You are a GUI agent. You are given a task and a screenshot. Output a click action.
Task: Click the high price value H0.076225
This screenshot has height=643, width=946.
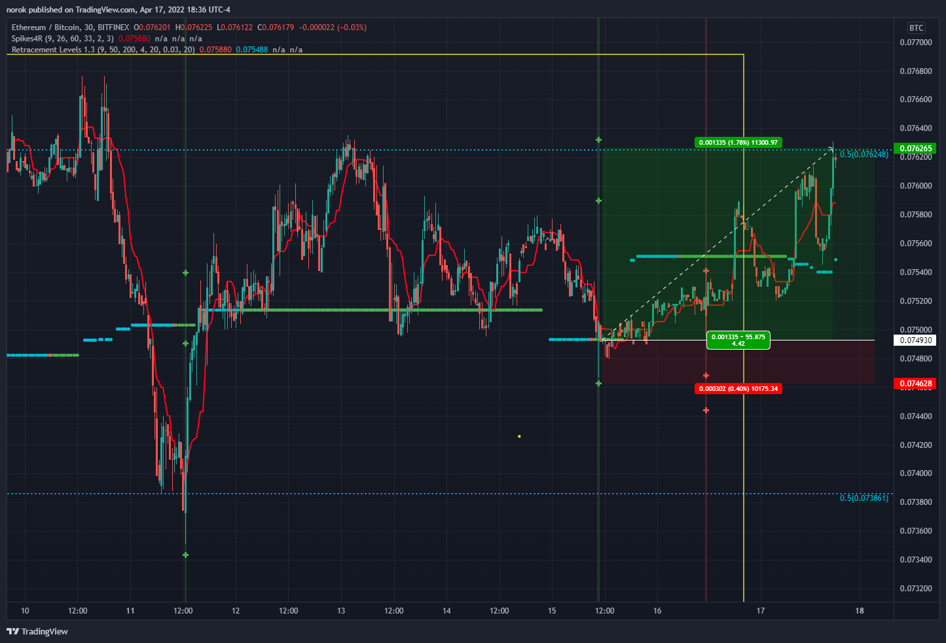point(194,28)
